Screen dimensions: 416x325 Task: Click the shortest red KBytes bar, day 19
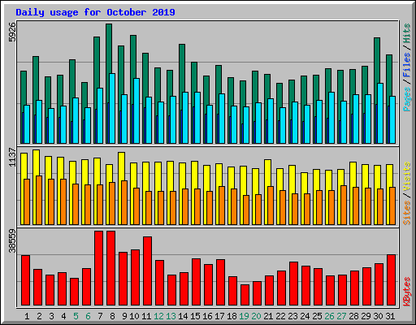tap(245, 295)
